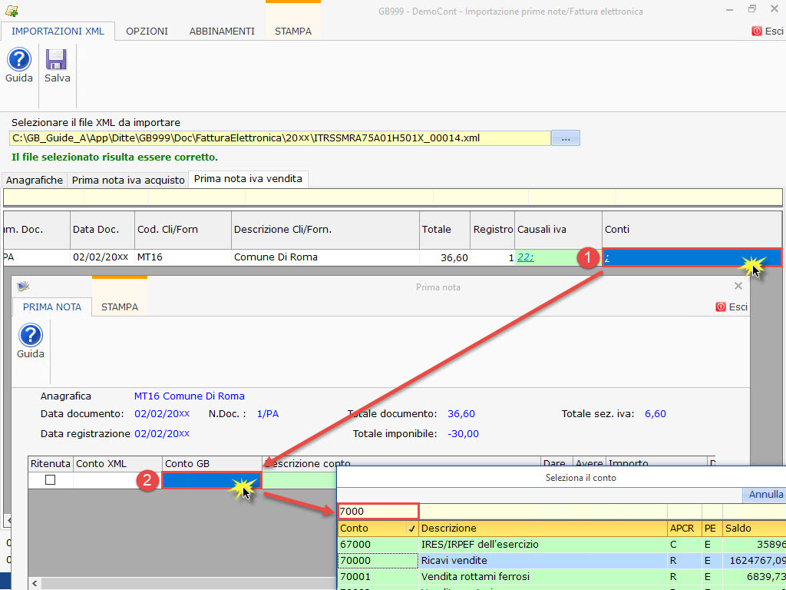
Task: Click the Salva floppy disk icon
Action: tap(57, 60)
